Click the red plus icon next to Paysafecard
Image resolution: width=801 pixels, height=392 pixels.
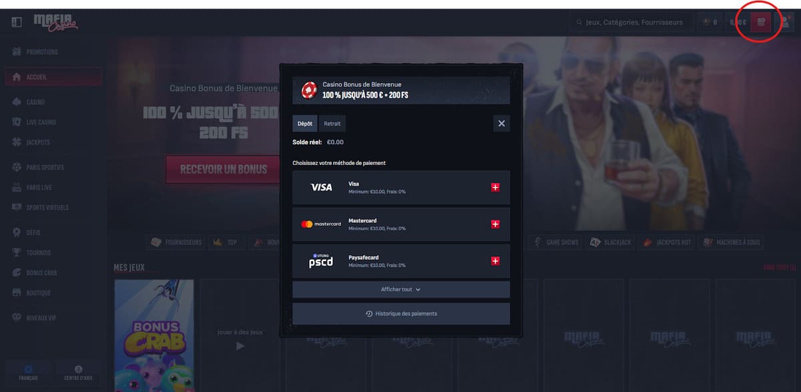tap(495, 261)
